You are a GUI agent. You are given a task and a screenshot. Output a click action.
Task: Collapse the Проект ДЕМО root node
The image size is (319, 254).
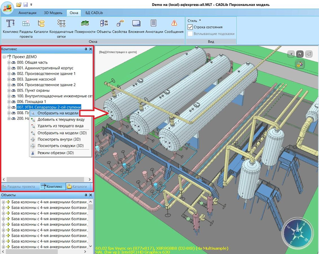4,57
